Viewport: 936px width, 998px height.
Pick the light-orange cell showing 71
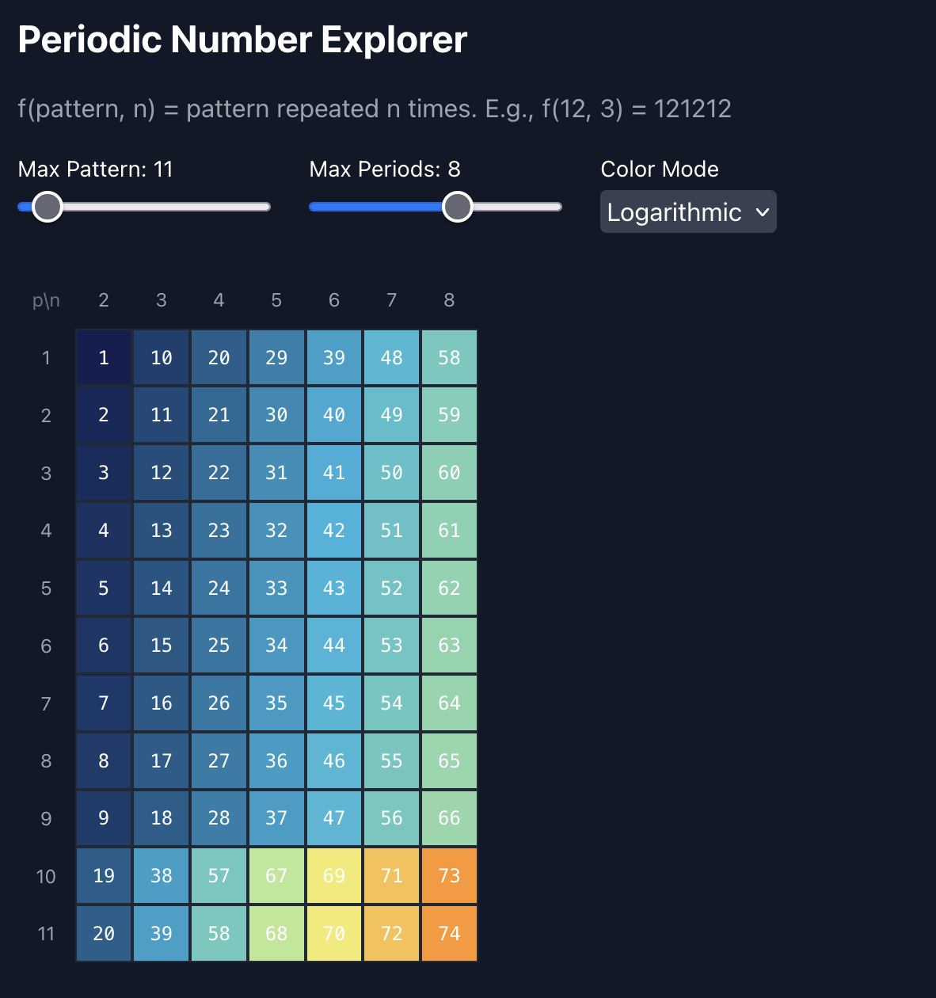(392, 876)
